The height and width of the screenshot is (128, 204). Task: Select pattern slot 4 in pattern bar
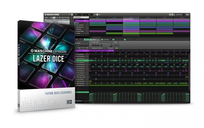pos(111,50)
